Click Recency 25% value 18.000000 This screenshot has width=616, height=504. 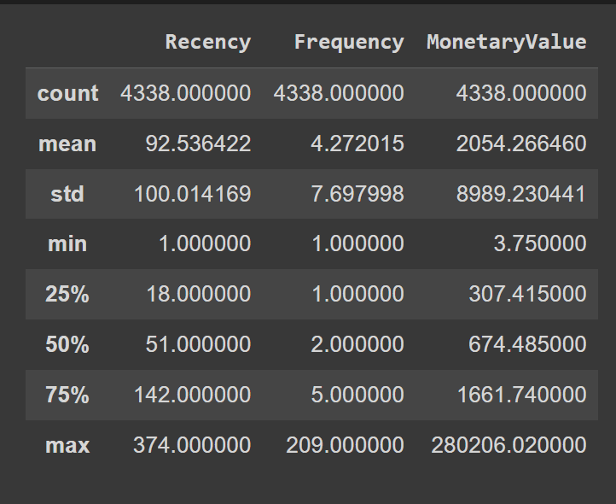[199, 294]
